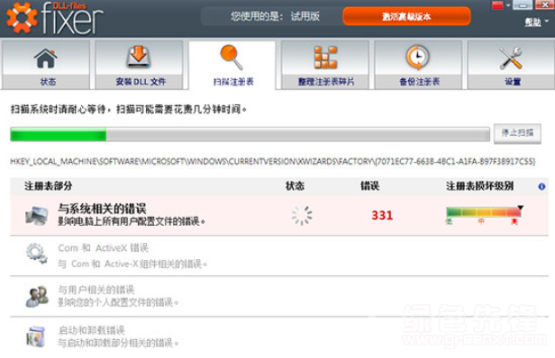This screenshot has width=555, height=358.
Task: Open the 设置 tab
Action: tap(511, 65)
